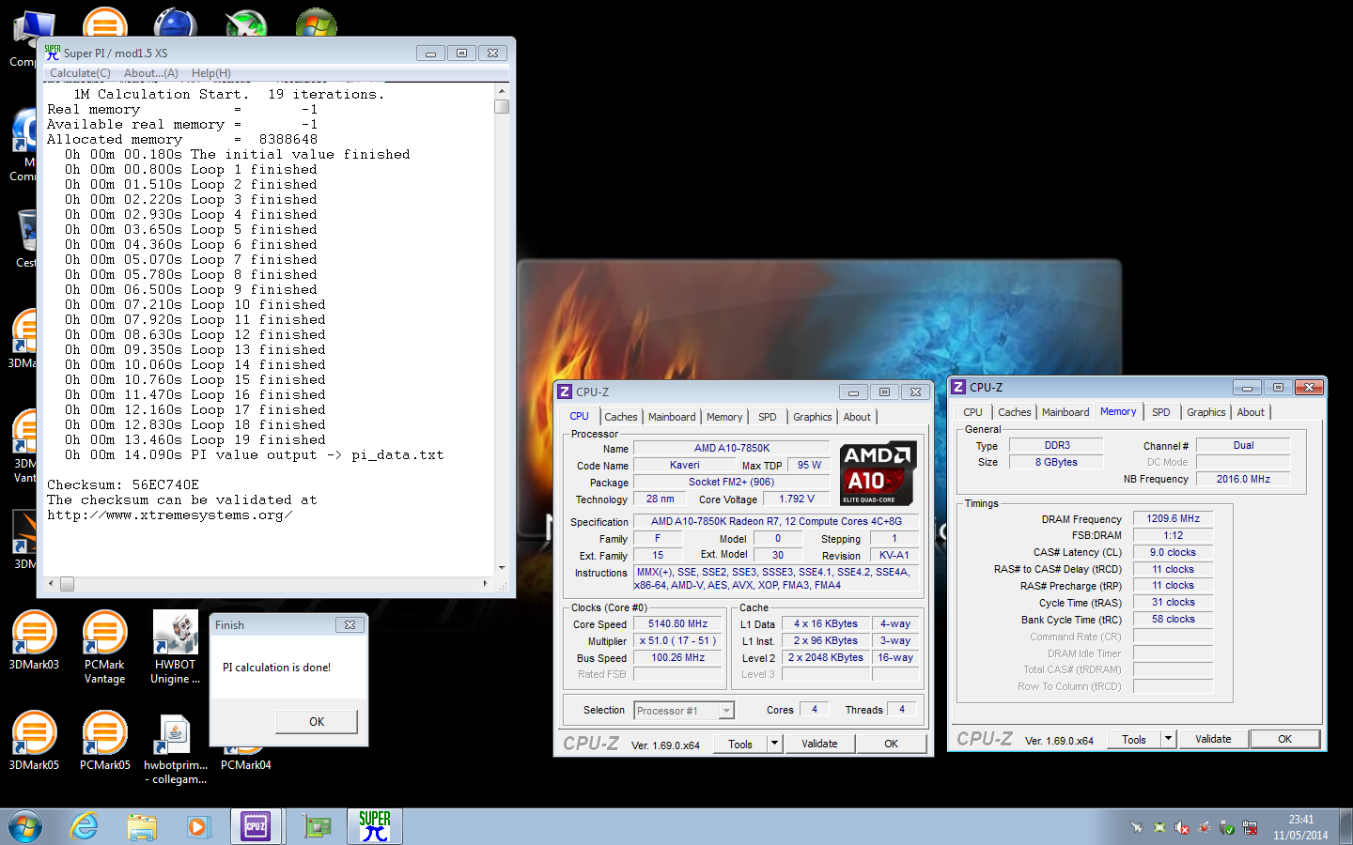Open the Calculate(C) menu in Super PI

pos(80,73)
